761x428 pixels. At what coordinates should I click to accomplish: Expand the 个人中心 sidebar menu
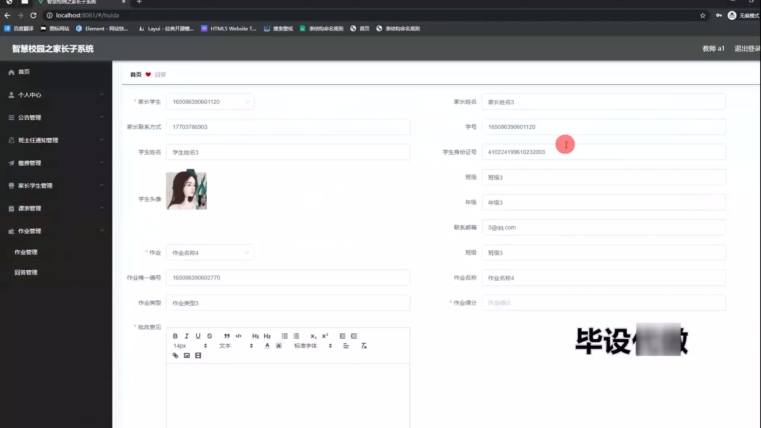[56, 95]
